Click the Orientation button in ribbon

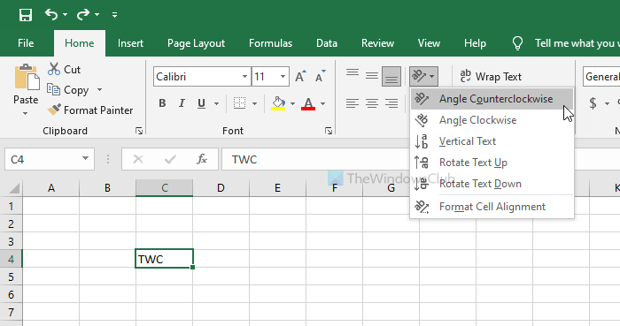pyautogui.click(x=423, y=76)
